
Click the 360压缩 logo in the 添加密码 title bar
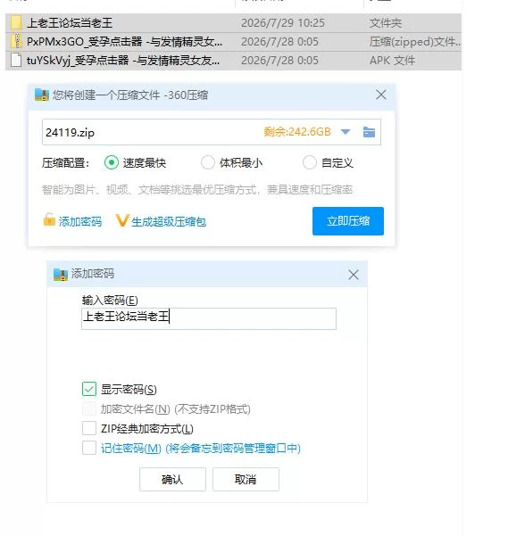[61, 274]
